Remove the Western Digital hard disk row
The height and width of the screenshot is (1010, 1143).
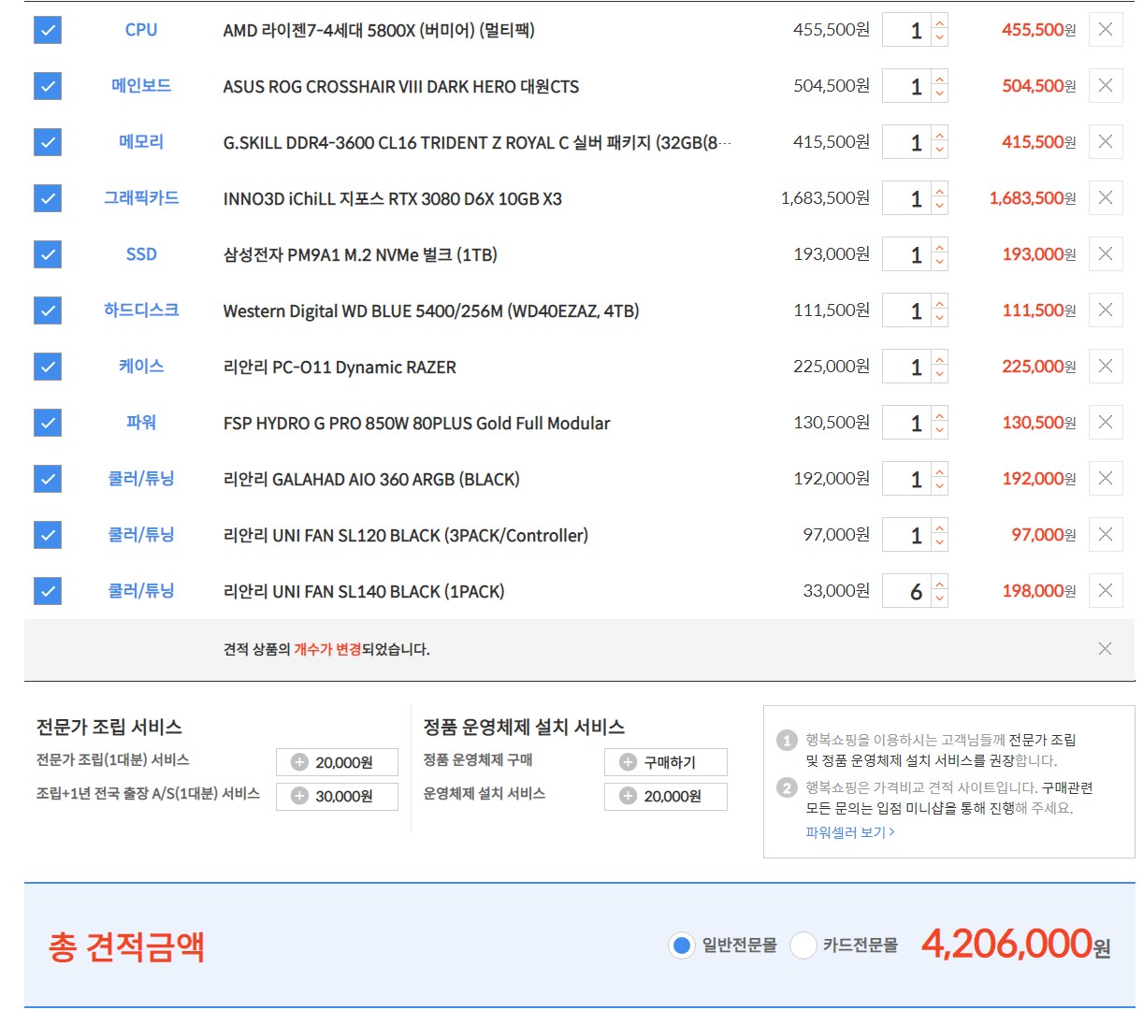(x=1106, y=310)
